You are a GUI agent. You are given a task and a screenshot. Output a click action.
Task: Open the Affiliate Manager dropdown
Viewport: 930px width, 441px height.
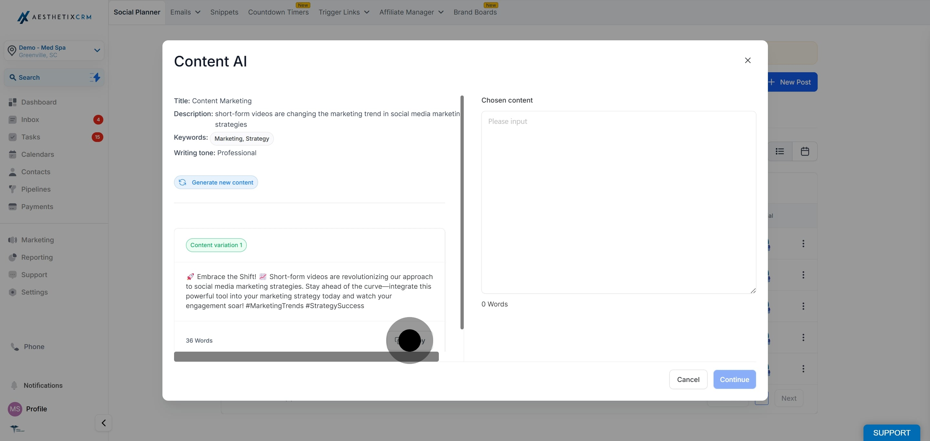tap(411, 12)
